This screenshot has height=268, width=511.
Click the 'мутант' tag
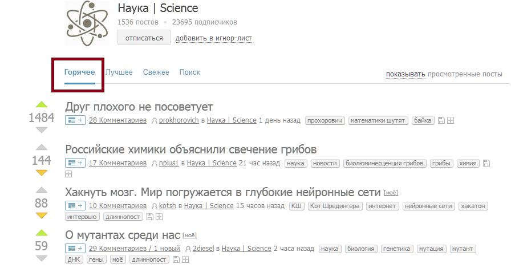[x=463, y=249]
